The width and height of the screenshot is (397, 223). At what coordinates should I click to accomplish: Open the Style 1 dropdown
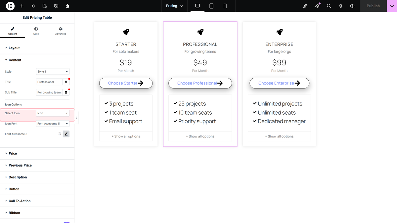[53, 72]
